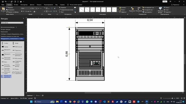This screenshot has width=186, height=104.
Task: Select the Шкаф shape in stencil
Action: tap(15, 43)
